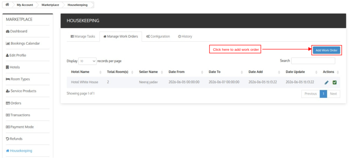
Task: Switch to Configuration tab
Action: click(x=158, y=36)
